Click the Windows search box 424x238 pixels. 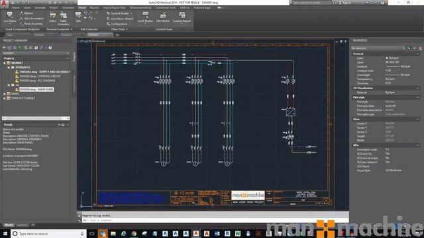point(48,233)
